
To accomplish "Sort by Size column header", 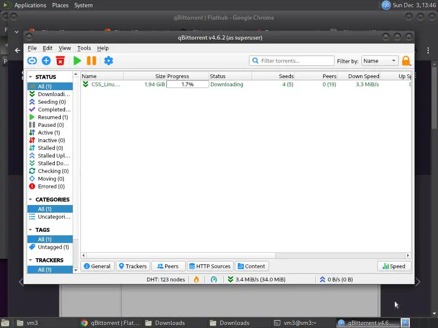I will click(x=145, y=76).
